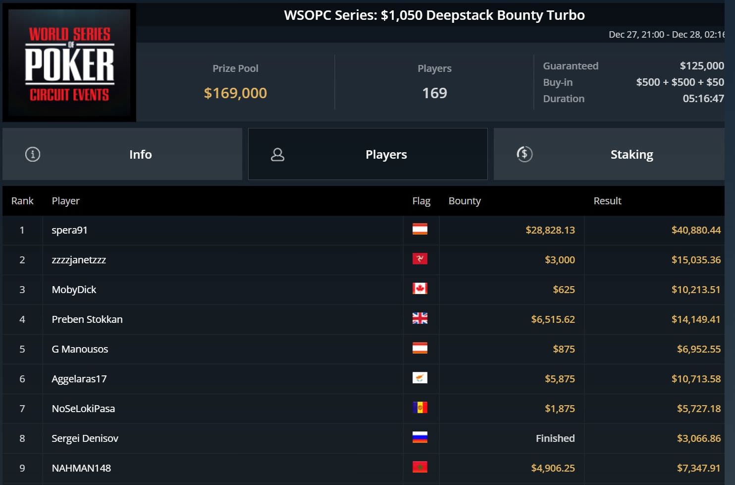Sort by the Rank column header
The width and height of the screenshot is (735, 485).
click(x=22, y=201)
